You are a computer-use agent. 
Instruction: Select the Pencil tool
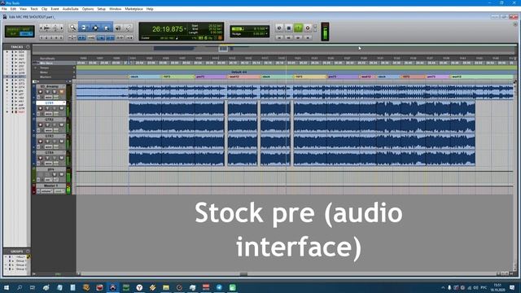click(x=128, y=28)
